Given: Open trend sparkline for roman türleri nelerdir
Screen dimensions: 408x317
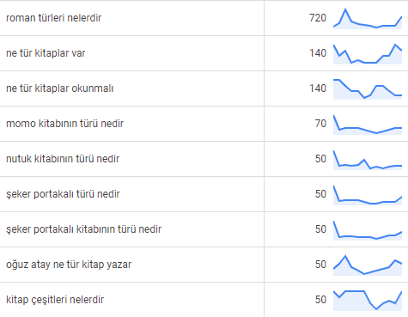Looking at the screenshot, I should pos(368,19).
